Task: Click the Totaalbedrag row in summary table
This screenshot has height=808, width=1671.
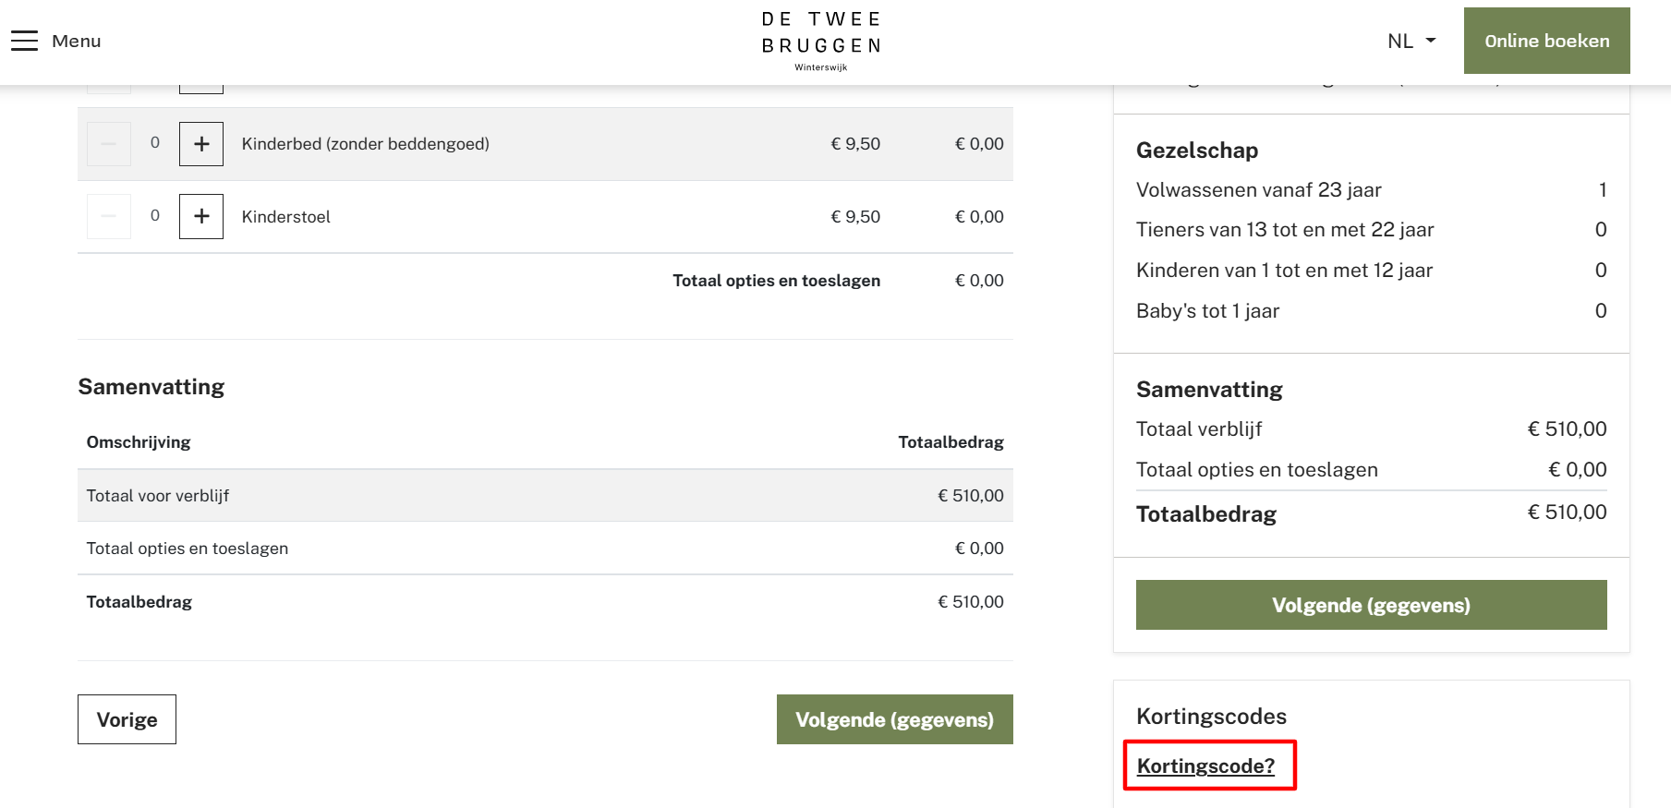Action: [x=545, y=602]
